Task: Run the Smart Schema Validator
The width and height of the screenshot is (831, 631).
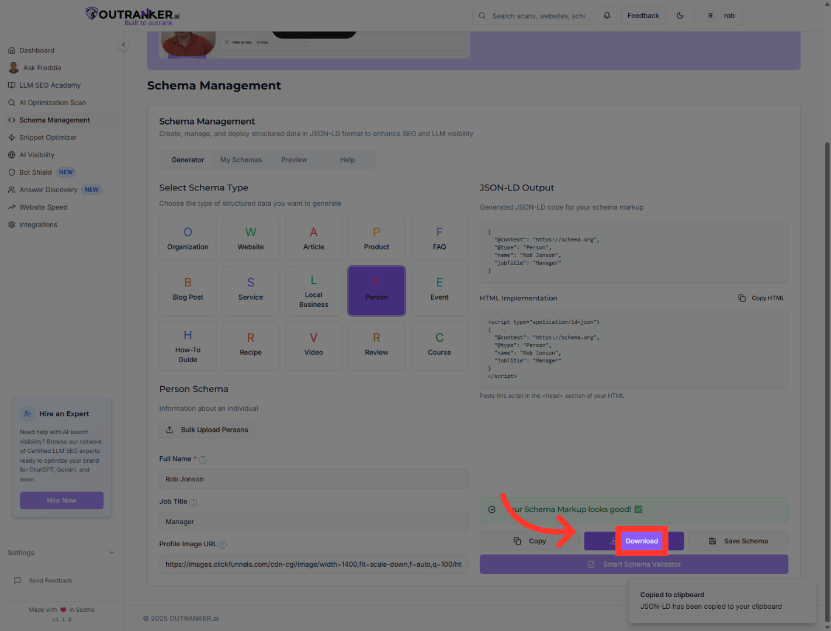Action: point(634,564)
